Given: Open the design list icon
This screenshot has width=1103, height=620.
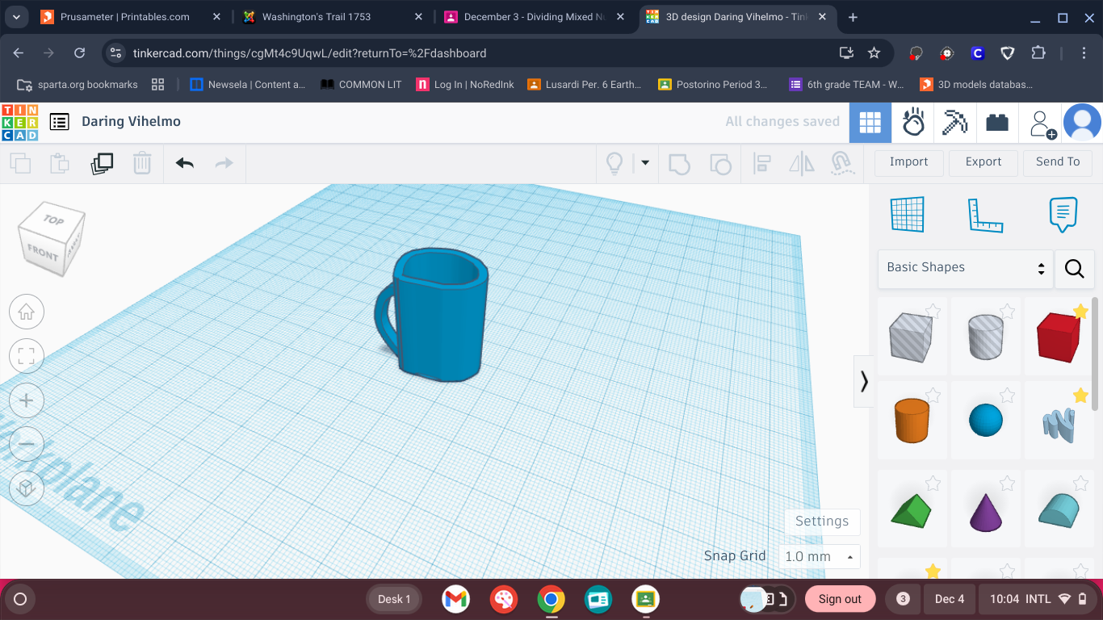Looking at the screenshot, I should pos(59,122).
